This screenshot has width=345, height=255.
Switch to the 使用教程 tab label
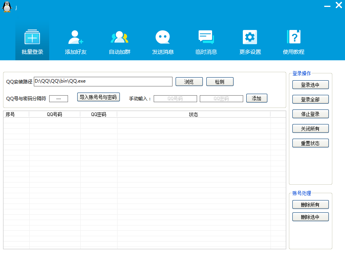294,52
